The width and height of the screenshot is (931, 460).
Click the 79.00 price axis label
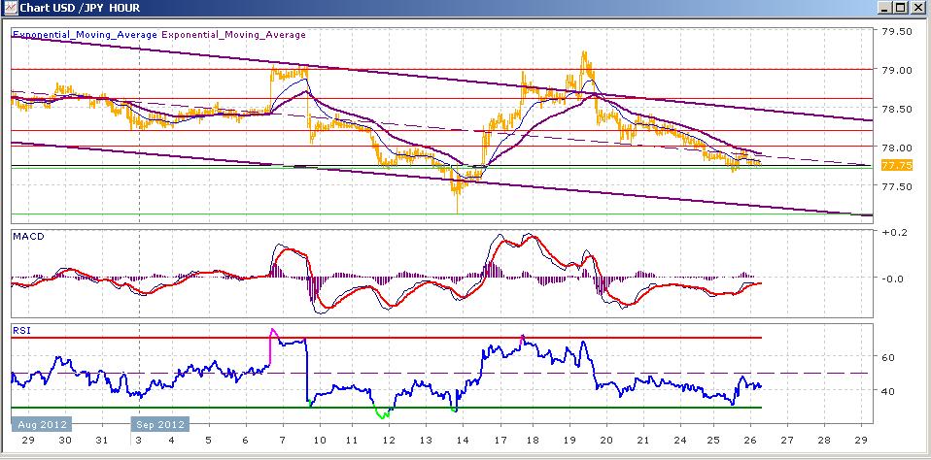(x=897, y=70)
